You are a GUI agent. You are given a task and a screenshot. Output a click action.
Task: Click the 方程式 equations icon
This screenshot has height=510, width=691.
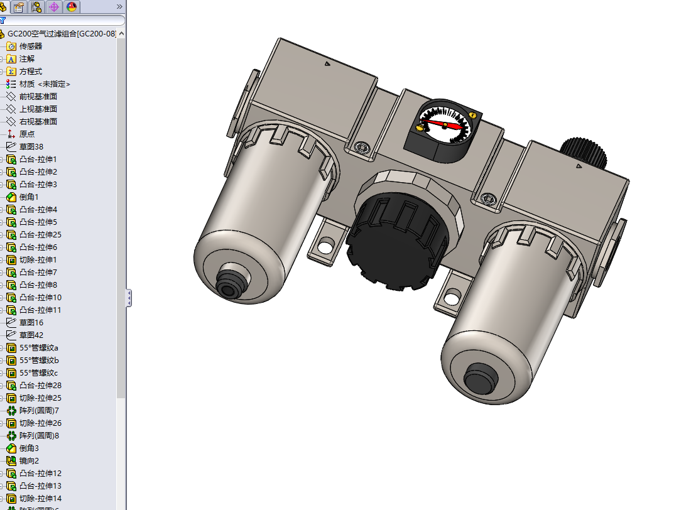point(11,72)
